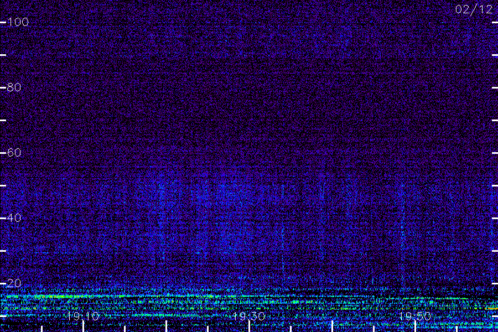Click the 80 frequency axis label
498x332 pixels.
pos(14,87)
